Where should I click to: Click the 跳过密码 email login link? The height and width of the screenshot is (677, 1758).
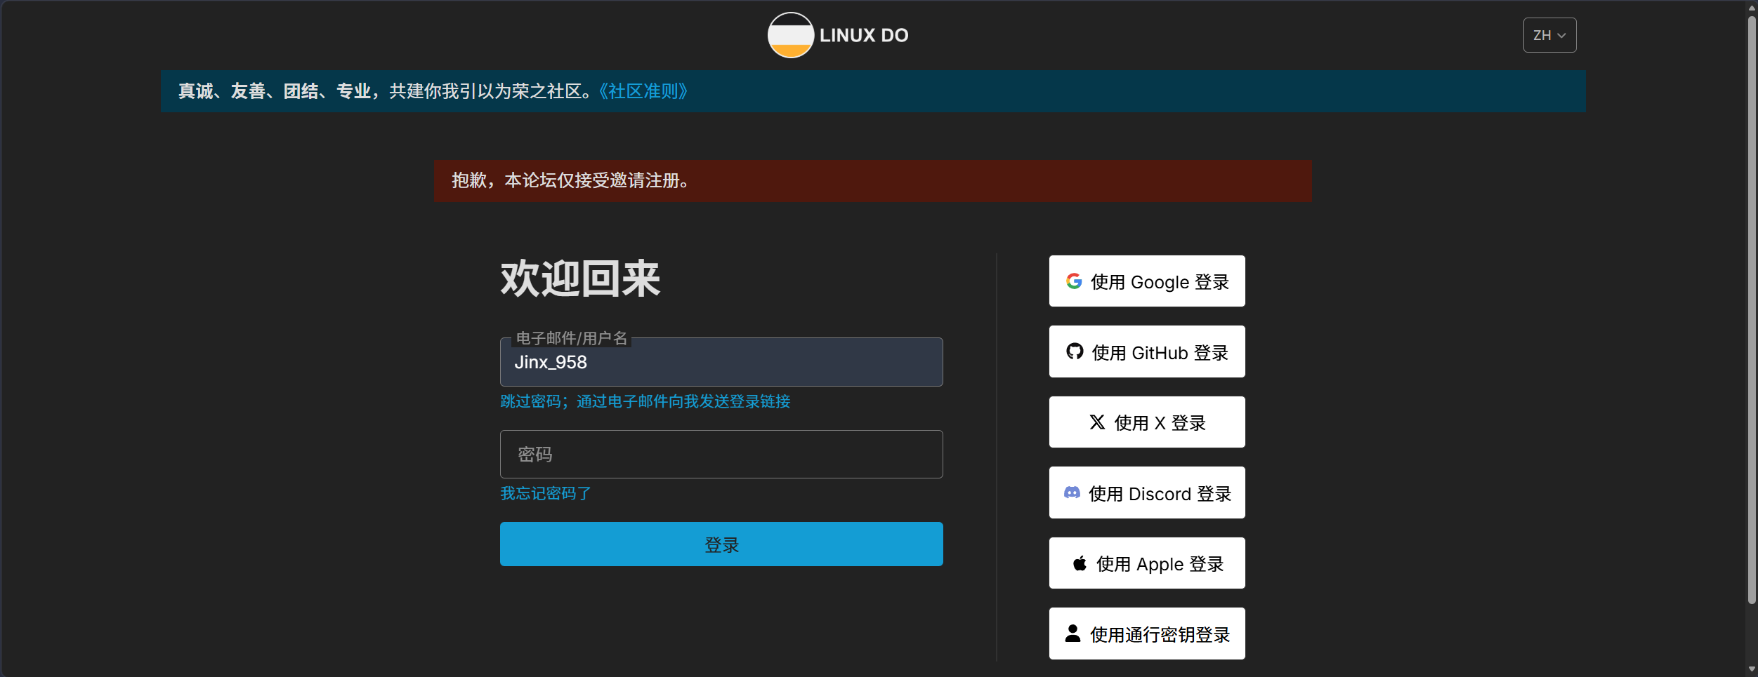click(x=645, y=401)
